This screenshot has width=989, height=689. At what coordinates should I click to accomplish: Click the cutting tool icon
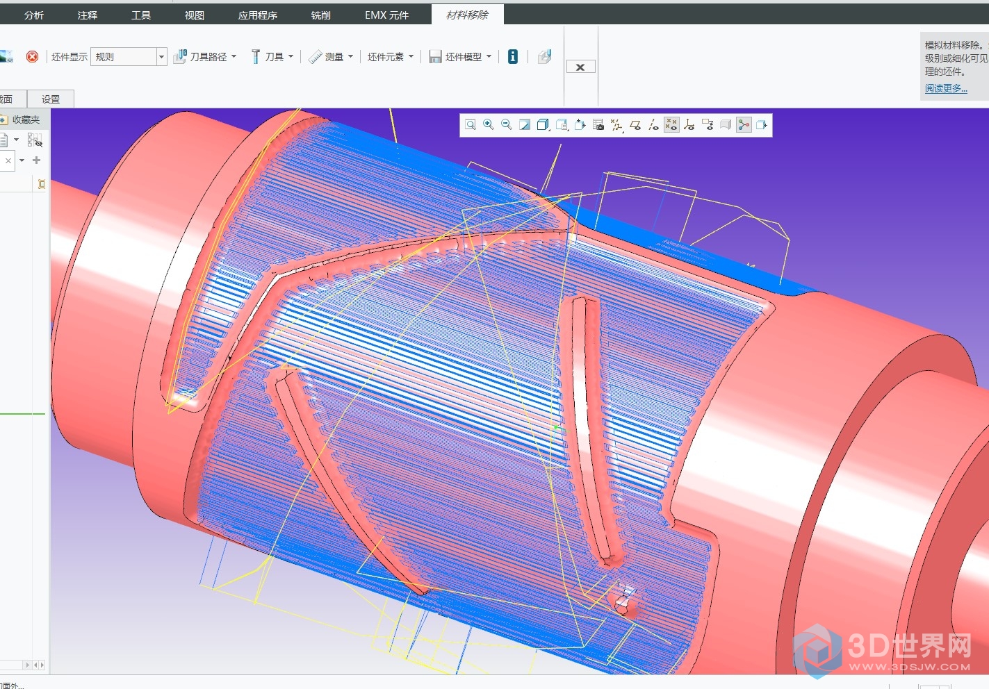(255, 56)
